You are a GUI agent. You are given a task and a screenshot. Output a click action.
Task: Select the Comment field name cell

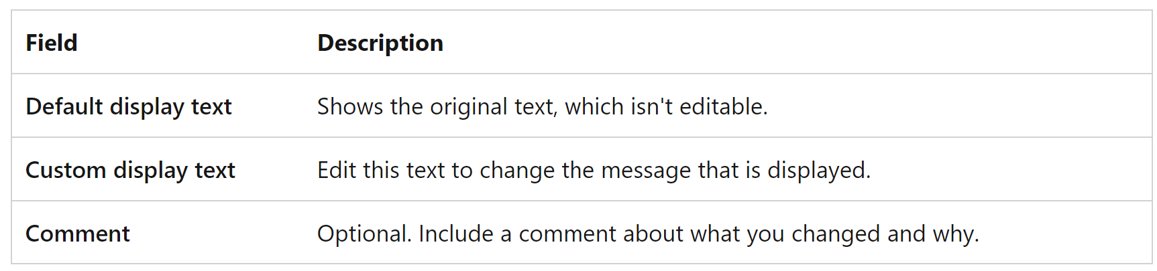[78, 234]
